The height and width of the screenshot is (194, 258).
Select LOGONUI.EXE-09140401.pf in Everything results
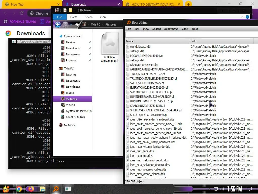[x=147, y=56]
